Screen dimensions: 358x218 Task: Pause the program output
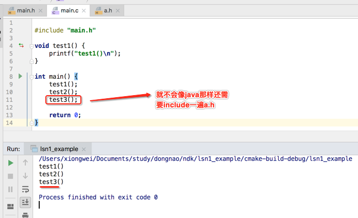pyautogui.click(x=10, y=189)
